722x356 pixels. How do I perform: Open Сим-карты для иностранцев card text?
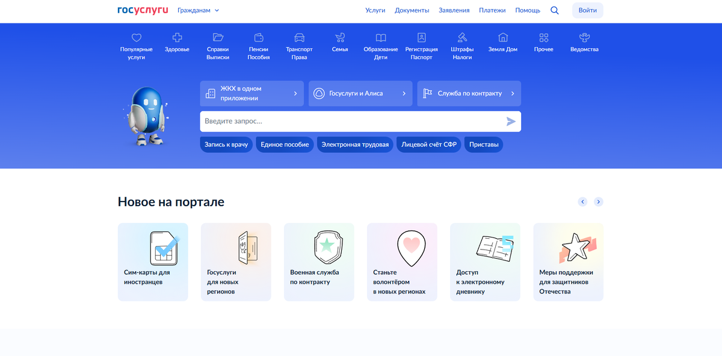coord(147,277)
